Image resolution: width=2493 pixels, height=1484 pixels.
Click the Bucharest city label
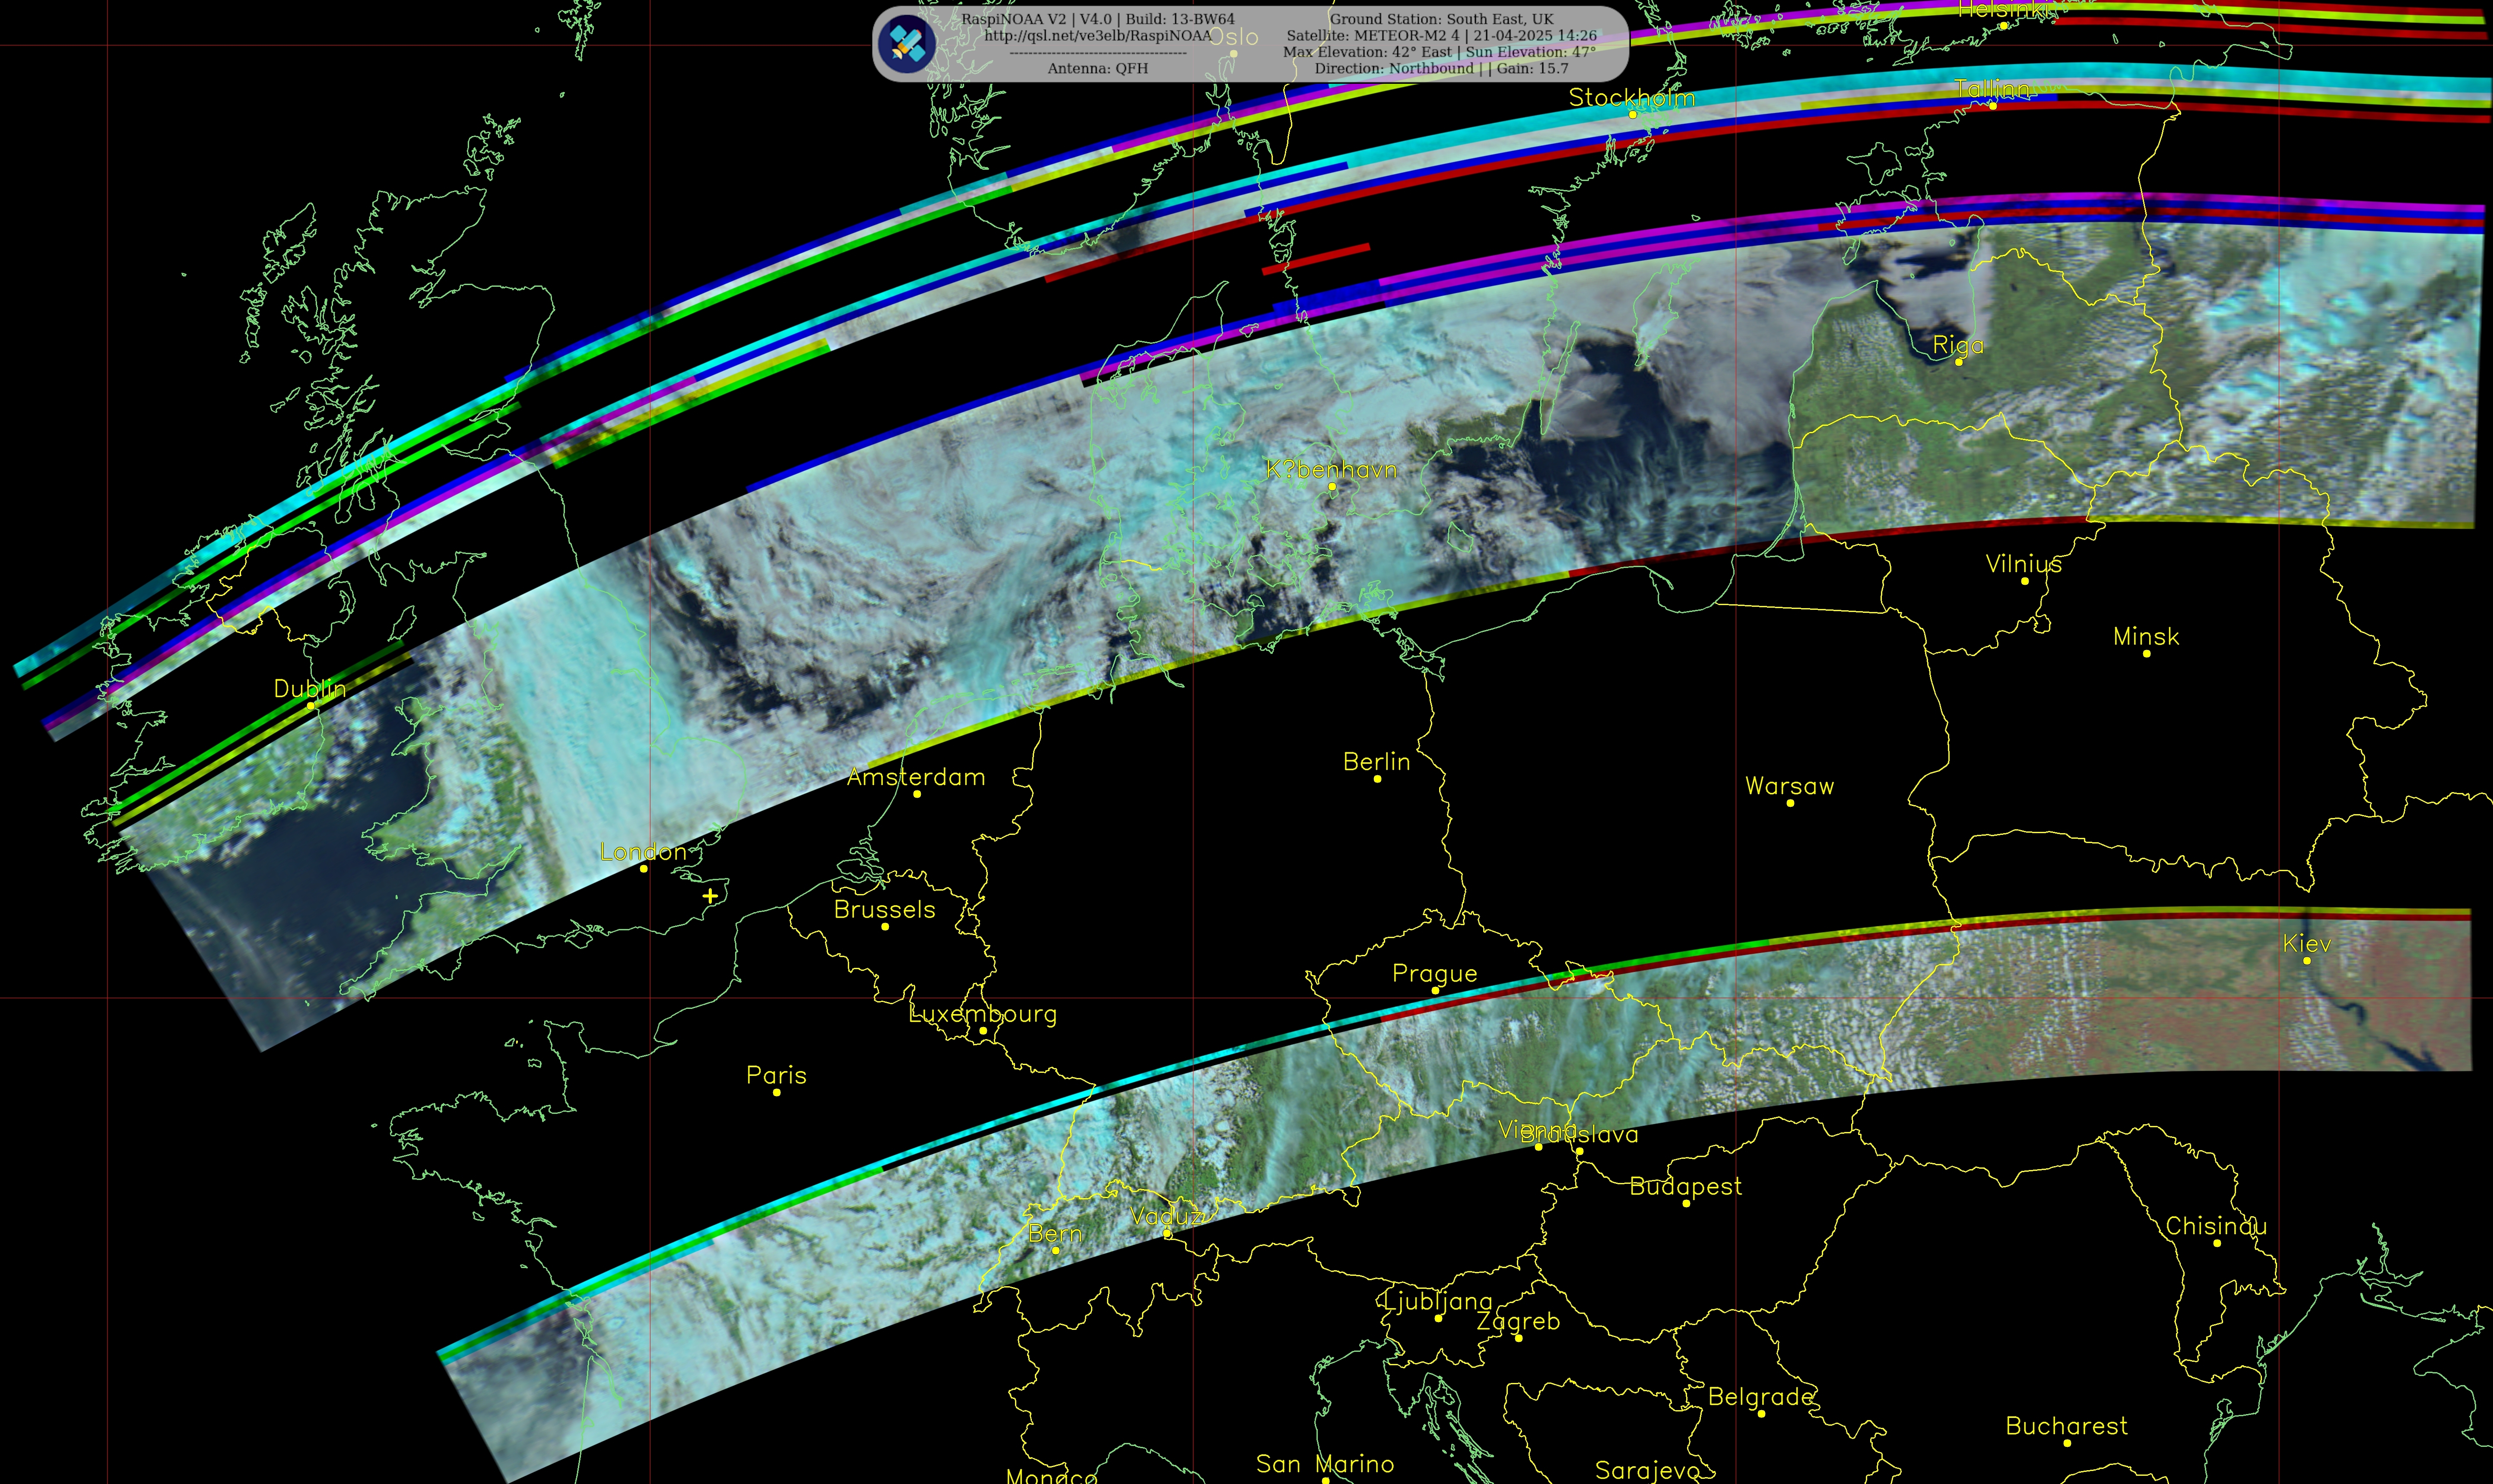point(2067,1427)
